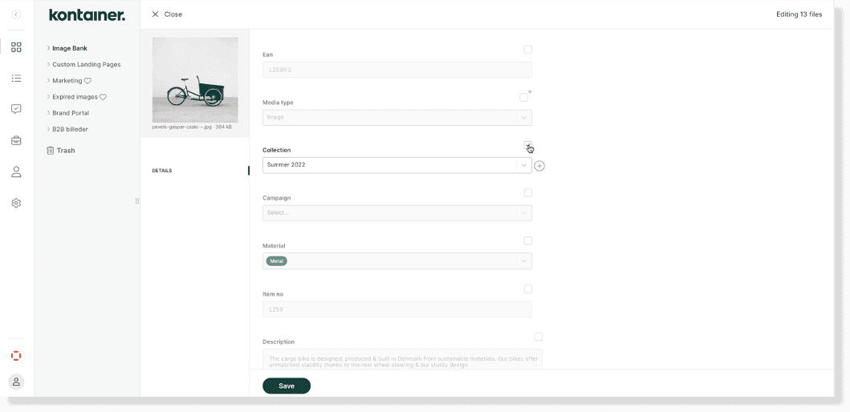The image size is (850, 412).
Task: Click the Close text link
Action: (173, 14)
